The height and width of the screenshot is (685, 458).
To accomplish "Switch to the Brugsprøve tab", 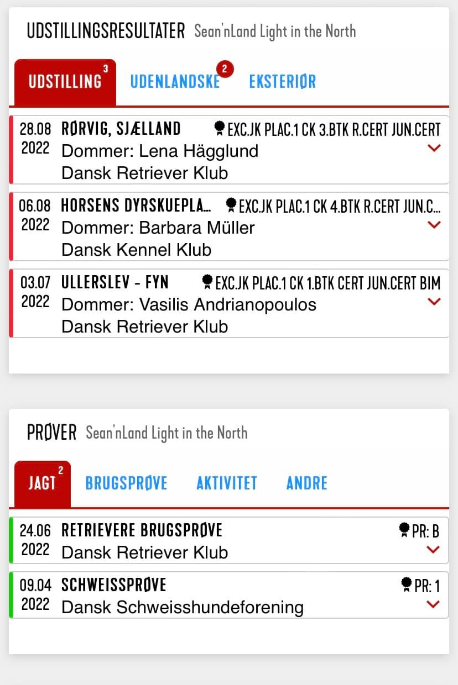I will pyautogui.click(x=126, y=483).
